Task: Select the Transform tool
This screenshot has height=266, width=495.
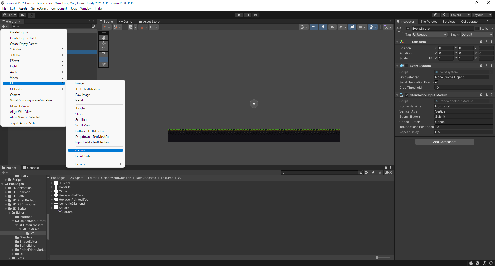Action: pyautogui.click(x=104, y=65)
